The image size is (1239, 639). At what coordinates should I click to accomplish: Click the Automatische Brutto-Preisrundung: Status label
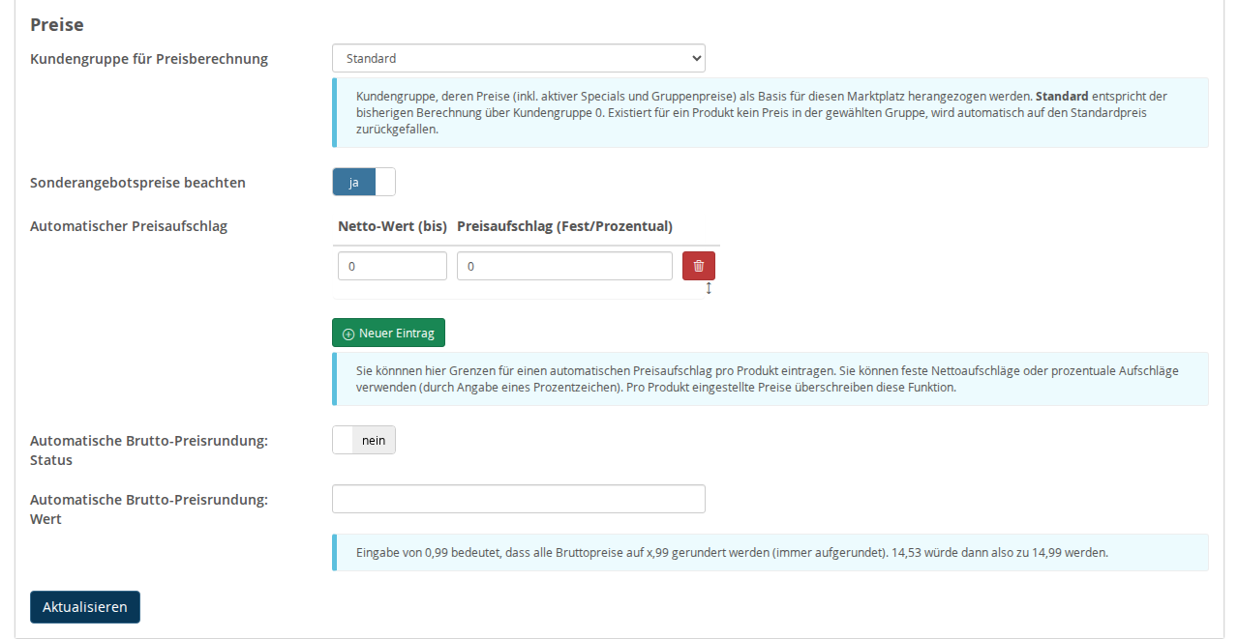(149, 450)
